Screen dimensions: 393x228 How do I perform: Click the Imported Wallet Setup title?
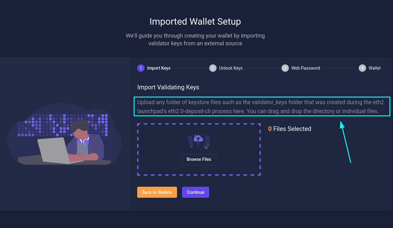[195, 22]
